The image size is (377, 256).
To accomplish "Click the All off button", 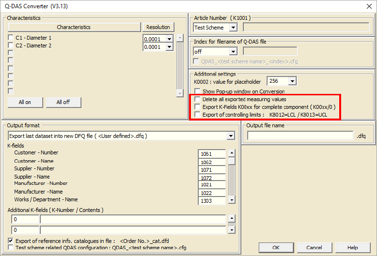I will (63, 102).
